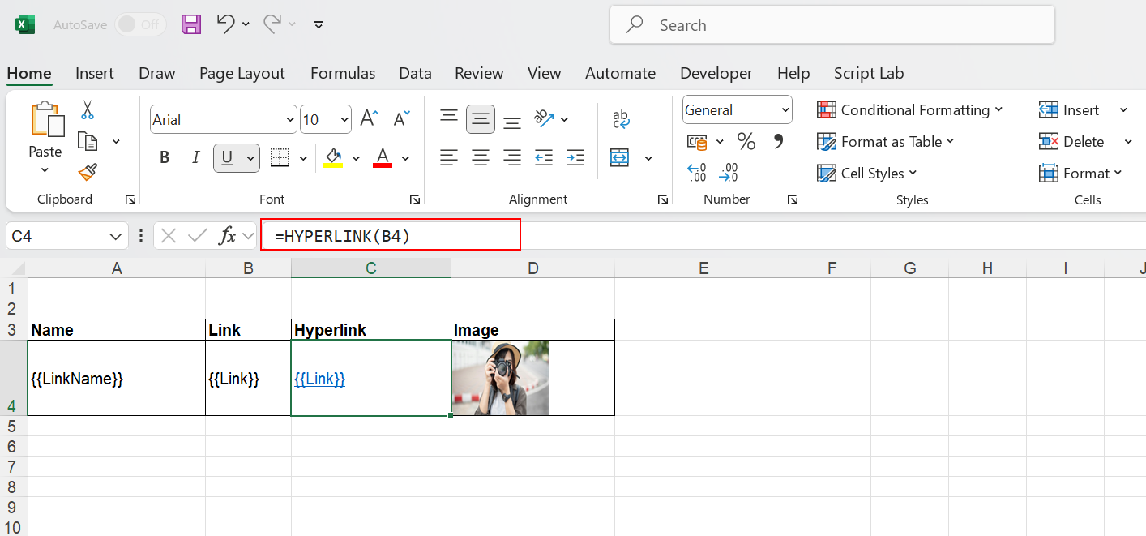Toggle Bold formatting
This screenshot has height=536, width=1146.
165,157
